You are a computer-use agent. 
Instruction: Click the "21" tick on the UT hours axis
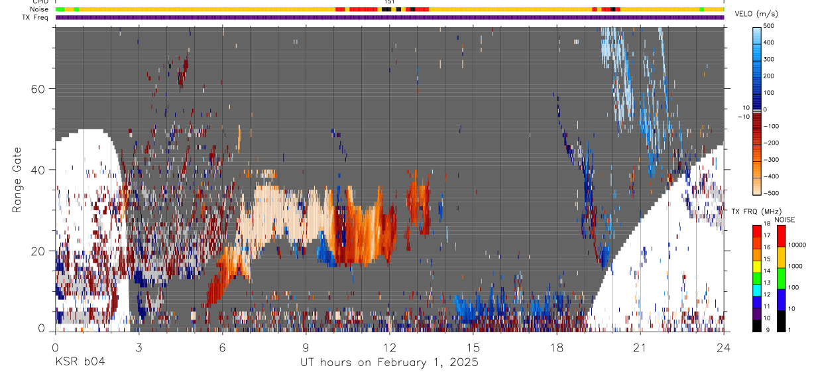(640, 347)
